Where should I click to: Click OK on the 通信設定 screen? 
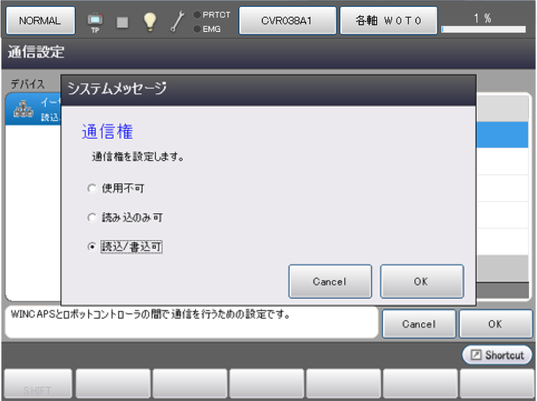pyautogui.click(x=495, y=324)
